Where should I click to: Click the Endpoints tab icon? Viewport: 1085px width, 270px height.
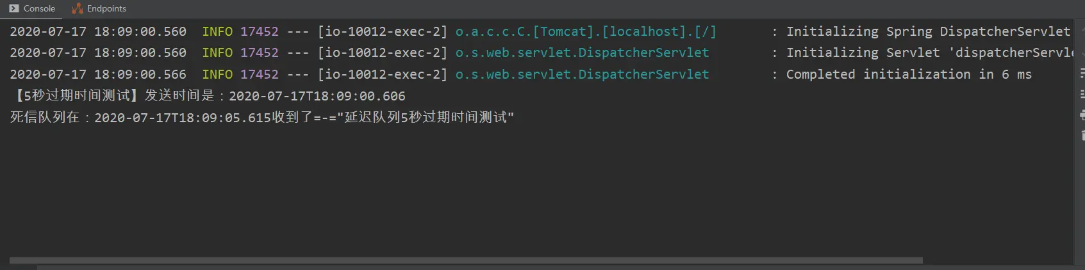point(78,8)
